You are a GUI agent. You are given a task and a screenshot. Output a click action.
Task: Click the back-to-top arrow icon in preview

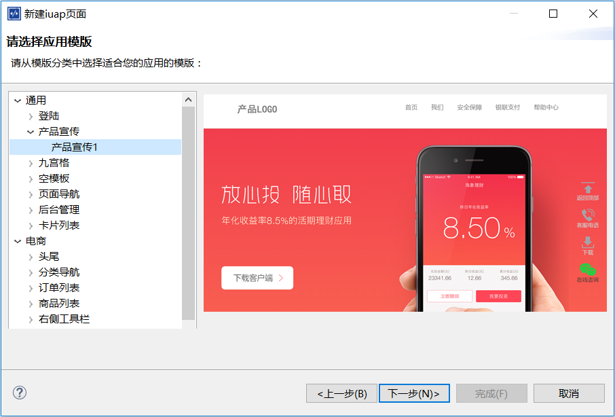(x=587, y=188)
